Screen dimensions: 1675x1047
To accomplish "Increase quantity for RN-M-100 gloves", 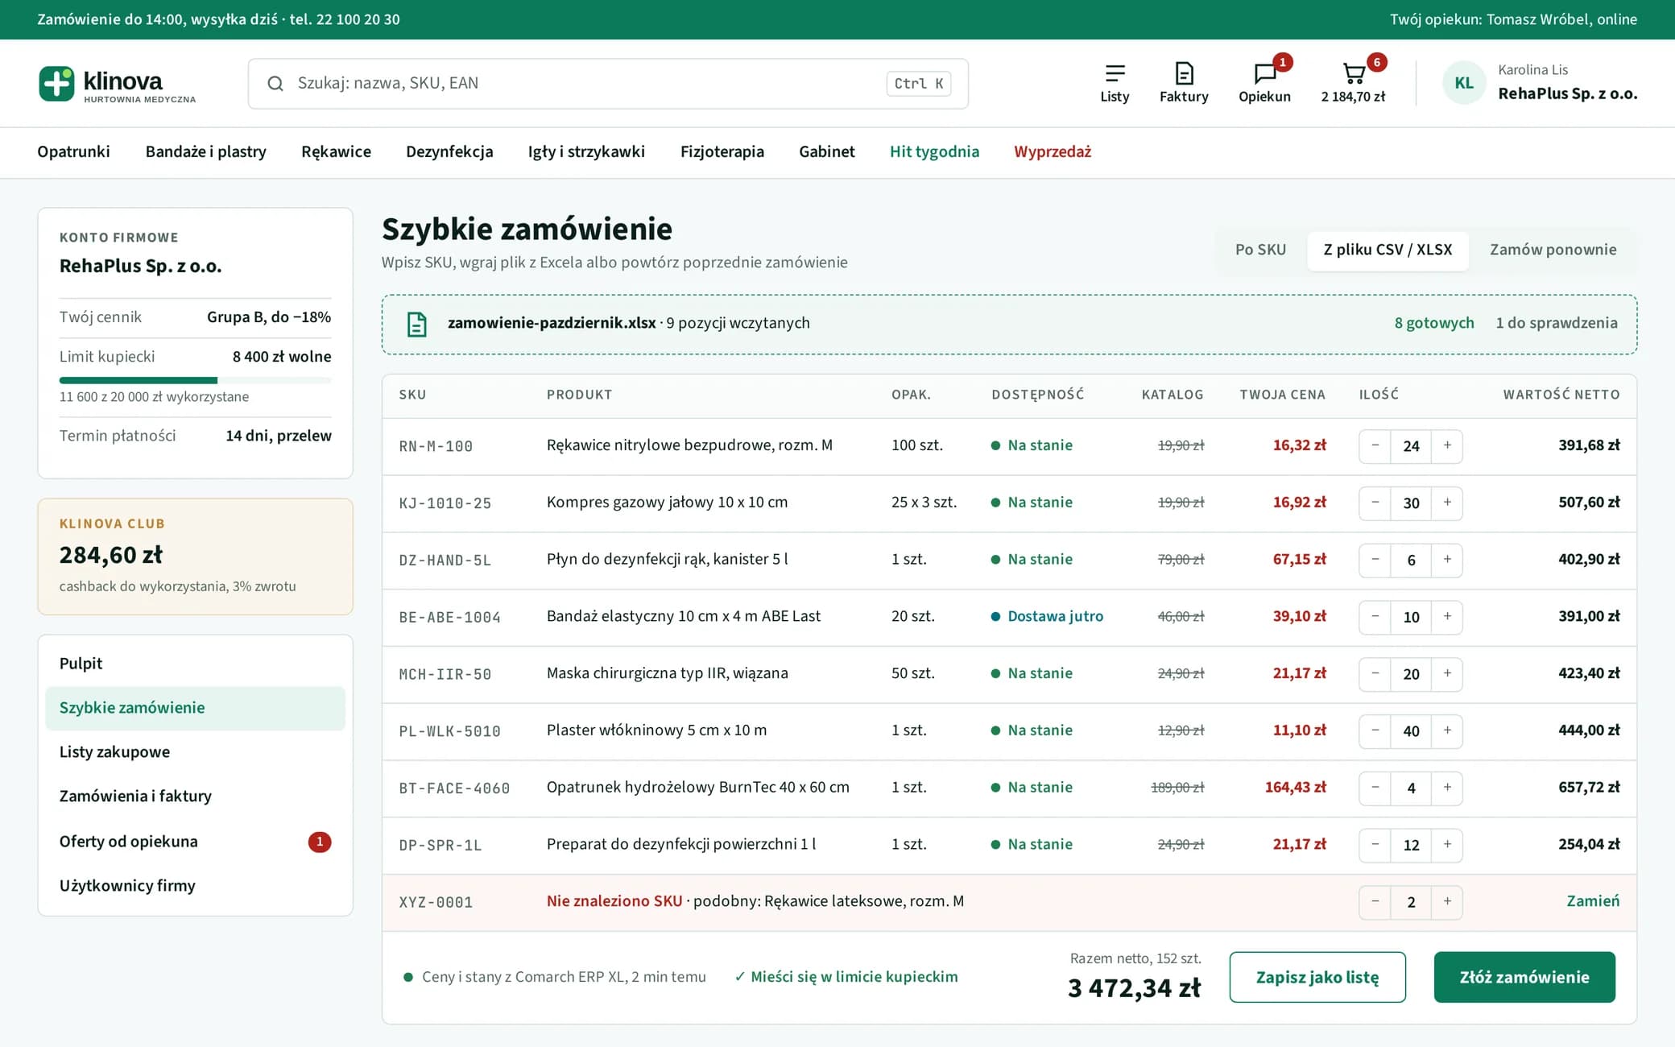I will coord(1447,446).
